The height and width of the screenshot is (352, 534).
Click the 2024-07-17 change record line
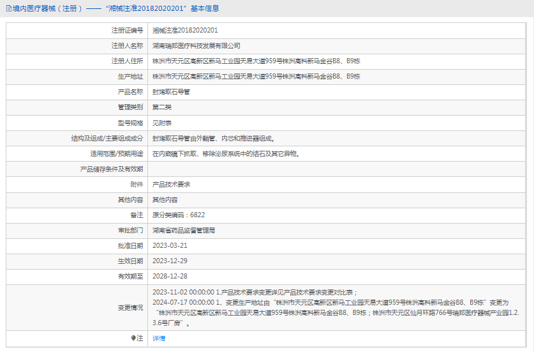click(336, 313)
